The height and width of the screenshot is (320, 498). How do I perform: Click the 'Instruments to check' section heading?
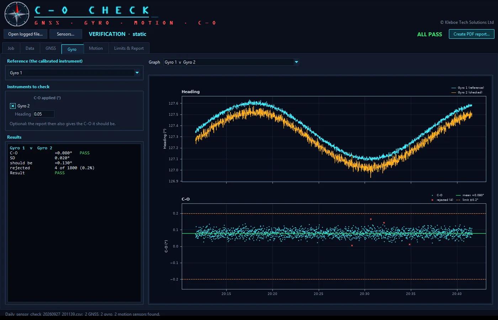click(28, 87)
